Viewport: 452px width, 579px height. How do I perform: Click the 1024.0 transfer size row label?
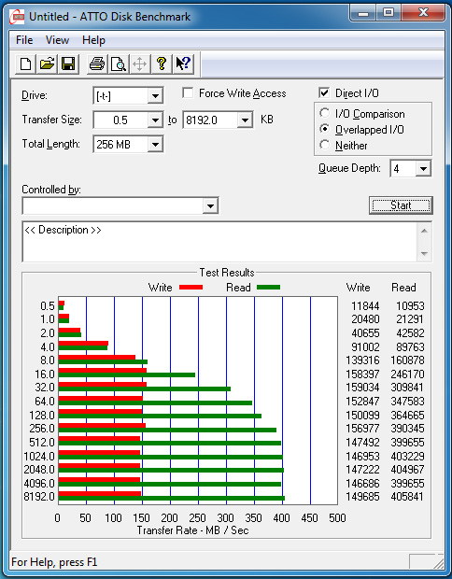(39, 457)
